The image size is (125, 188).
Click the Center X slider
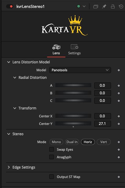73,116
